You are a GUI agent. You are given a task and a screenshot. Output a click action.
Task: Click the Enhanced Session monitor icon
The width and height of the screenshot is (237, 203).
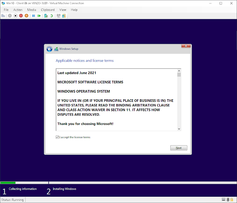coord(59,16)
